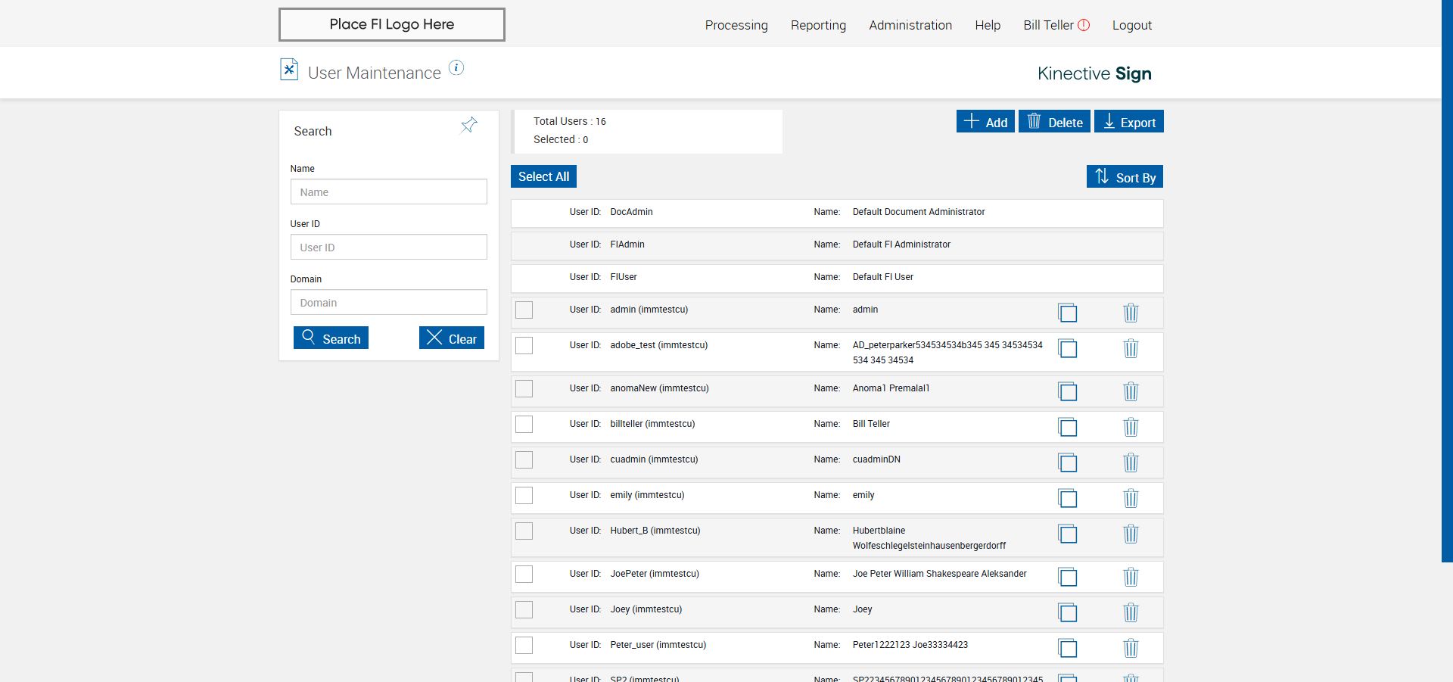
Task: Click the User Maintenance info icon
Action: (x=456, y=67)
